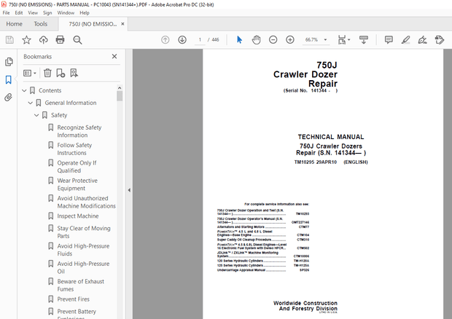Go to previous page arrow
The height and width of the screenshot is (319, 452).
click(x=165, y=40)
